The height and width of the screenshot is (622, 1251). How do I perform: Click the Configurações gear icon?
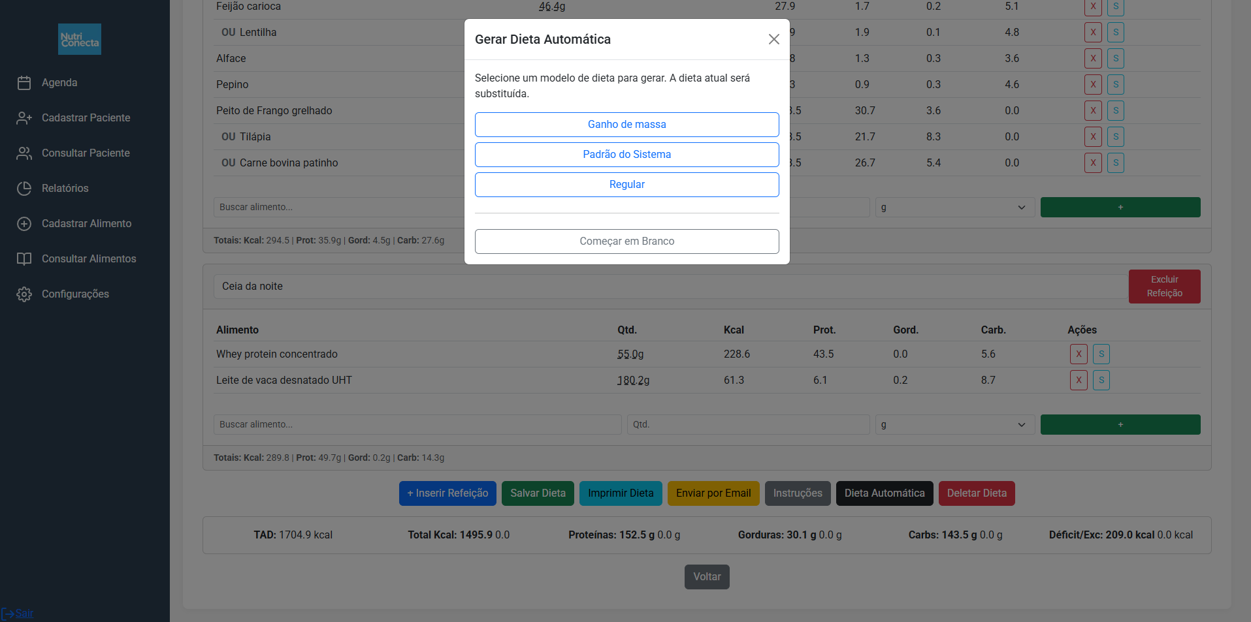tap(24, 294)
